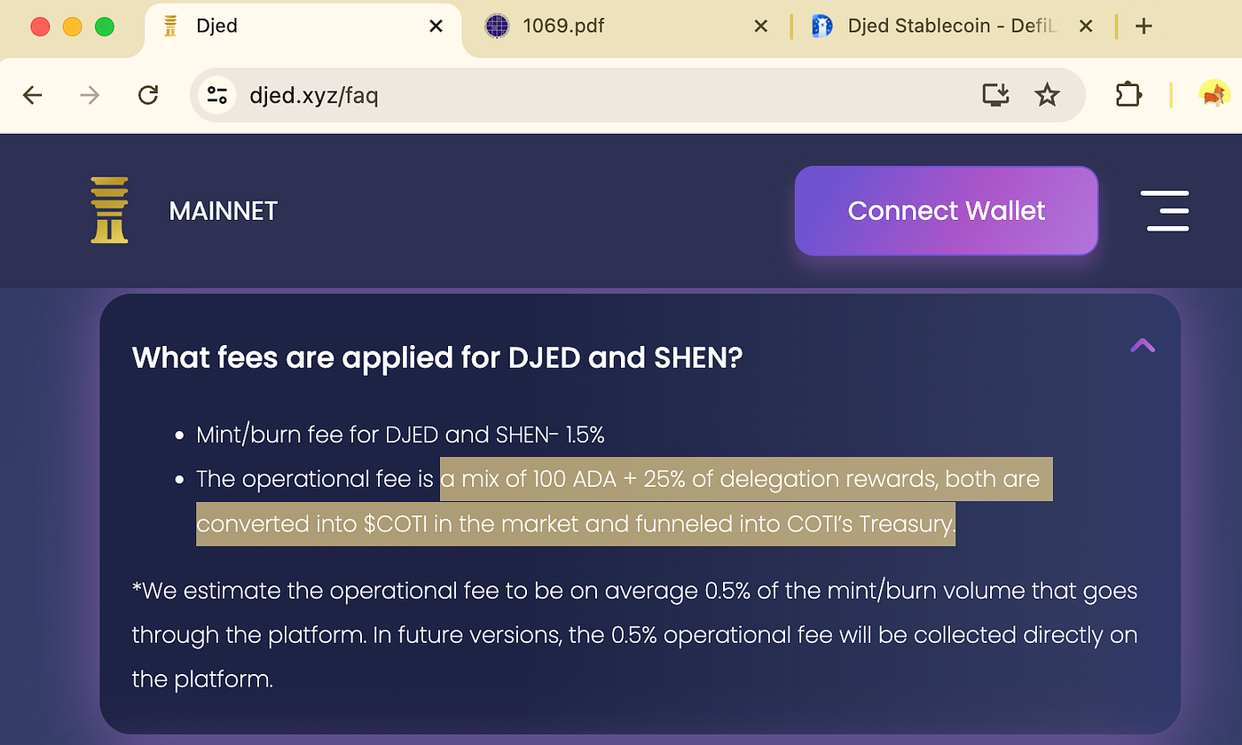Open the browser Extensions puzzle icon
The height and width of the screenshot is (745, 1242).
[1128, 95]
